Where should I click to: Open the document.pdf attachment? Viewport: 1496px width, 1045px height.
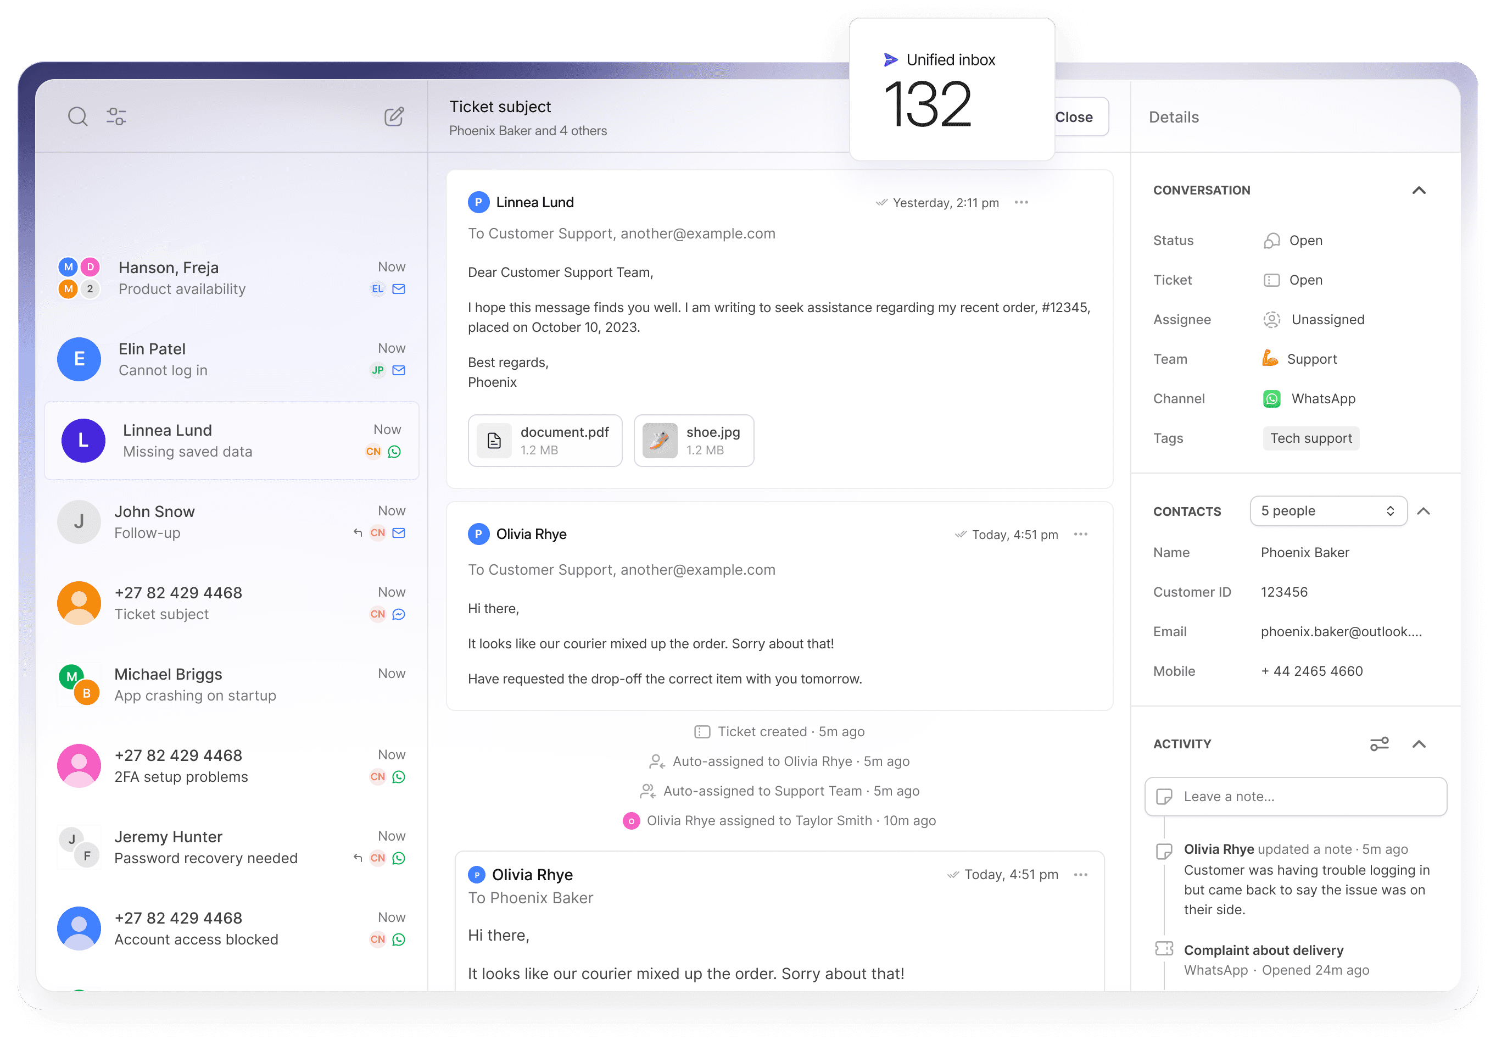pos(545,441)
